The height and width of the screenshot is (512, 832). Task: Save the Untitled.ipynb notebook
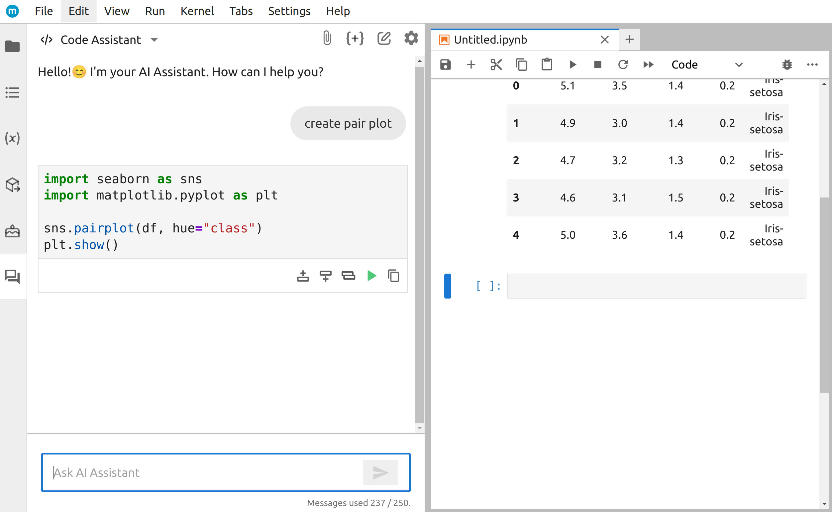[x=446, y=64]
